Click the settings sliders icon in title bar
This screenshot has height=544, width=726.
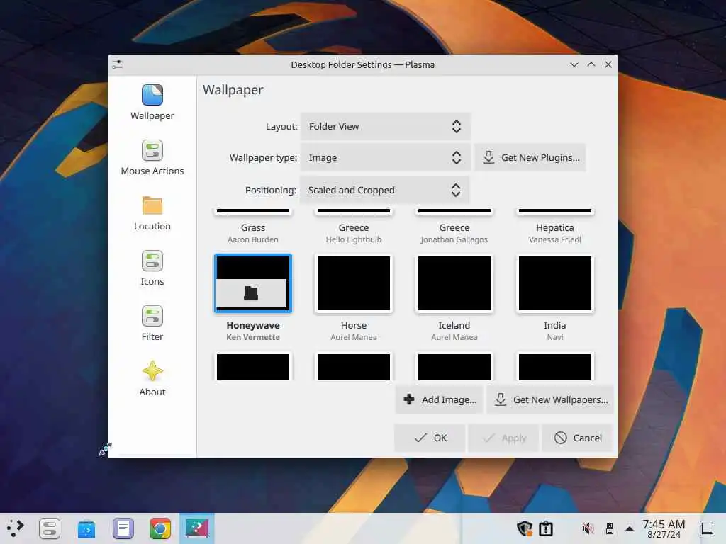click(x=118, y=64)
